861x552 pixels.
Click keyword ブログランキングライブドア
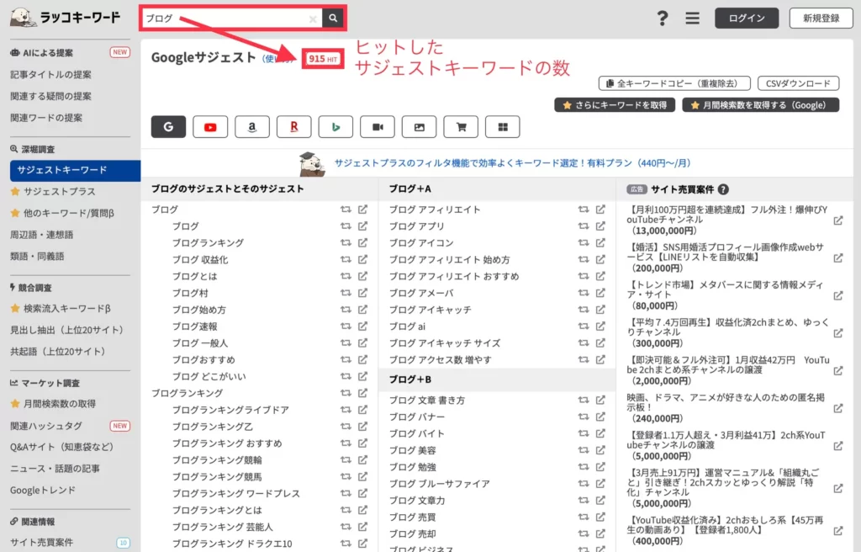tap(230, 410)
